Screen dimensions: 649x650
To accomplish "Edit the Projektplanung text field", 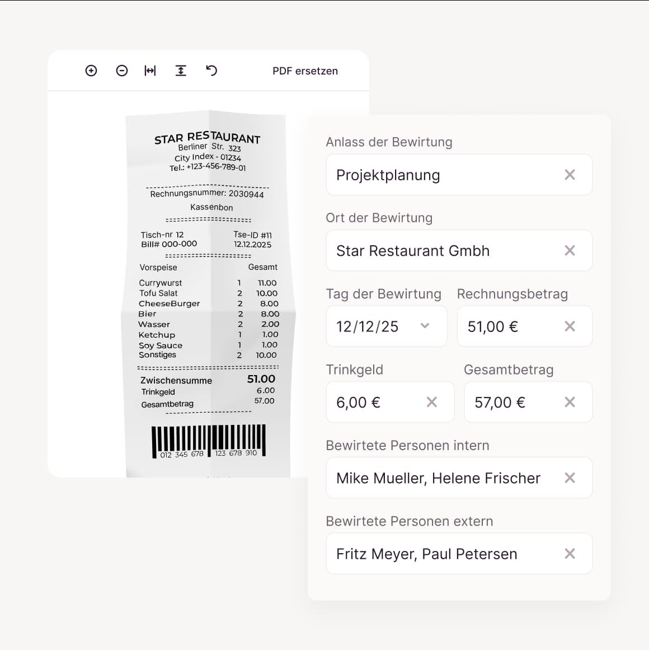I will point(436,175).
